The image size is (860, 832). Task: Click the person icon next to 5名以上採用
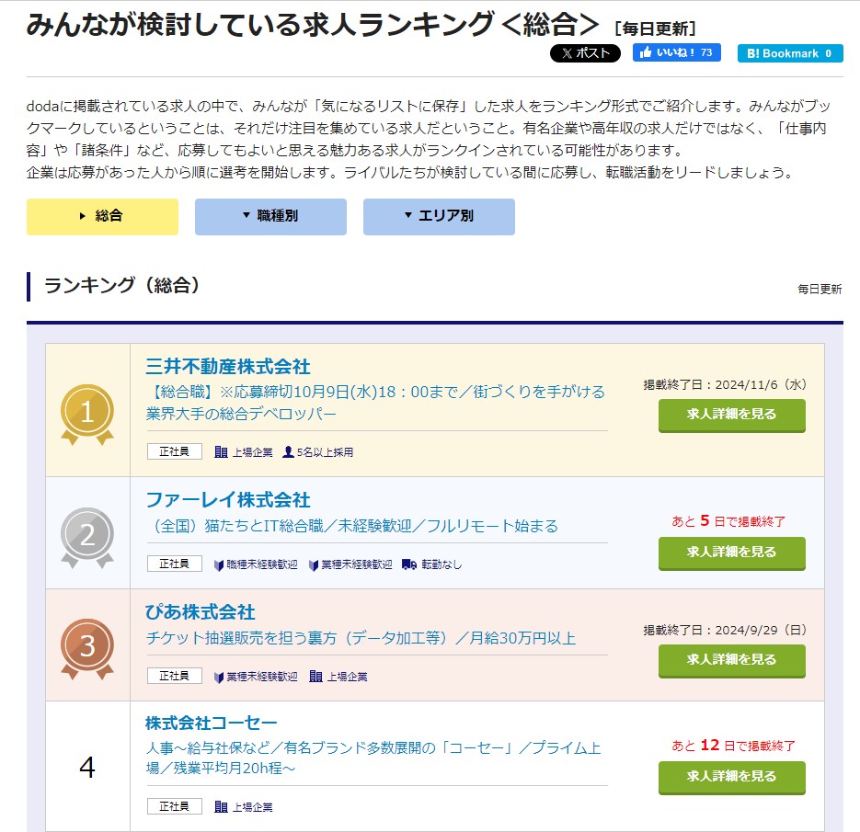288,451
